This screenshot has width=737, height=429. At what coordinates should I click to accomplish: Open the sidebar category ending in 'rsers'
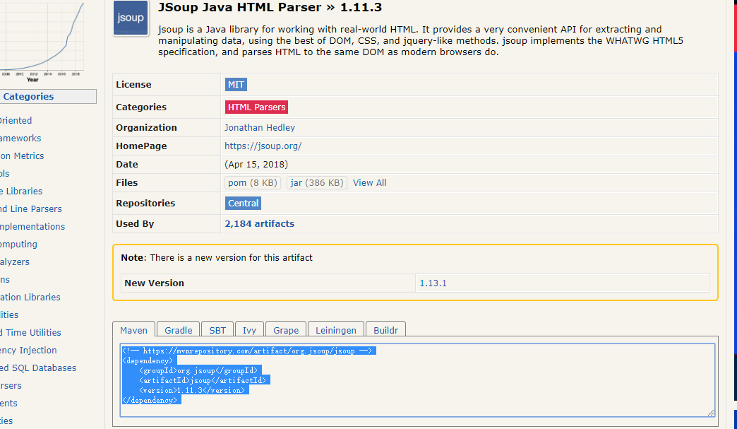click(11, 385)
